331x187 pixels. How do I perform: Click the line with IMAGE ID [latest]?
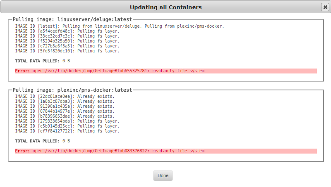[x=120, y=26]
